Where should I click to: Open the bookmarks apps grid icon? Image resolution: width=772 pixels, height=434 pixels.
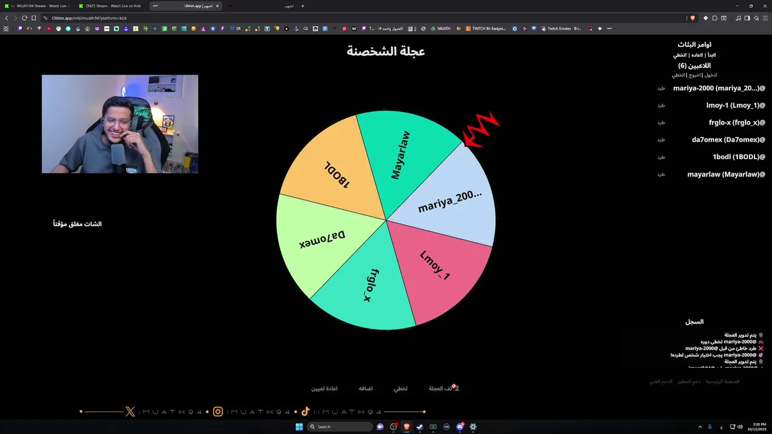coord(7,28)
